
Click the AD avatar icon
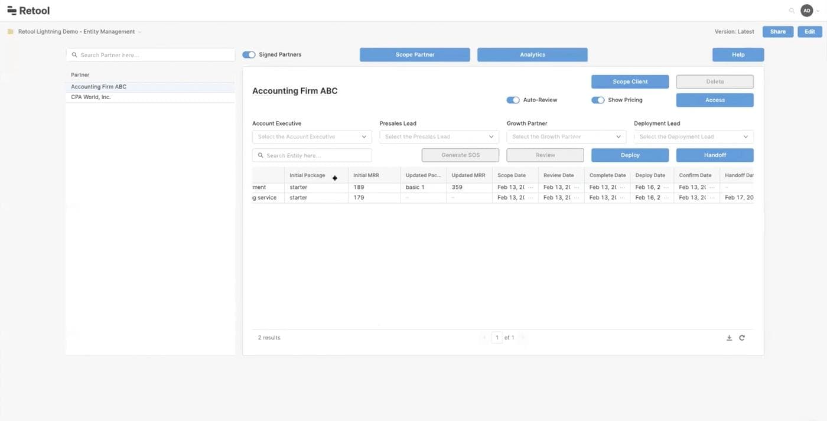pyautogui.click(x=806, y=10)
